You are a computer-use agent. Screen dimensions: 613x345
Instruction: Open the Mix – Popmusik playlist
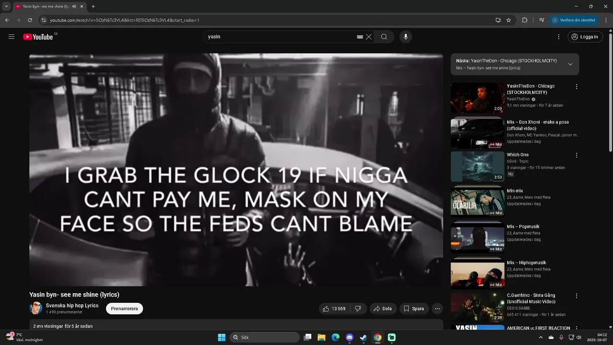(523, 227)
